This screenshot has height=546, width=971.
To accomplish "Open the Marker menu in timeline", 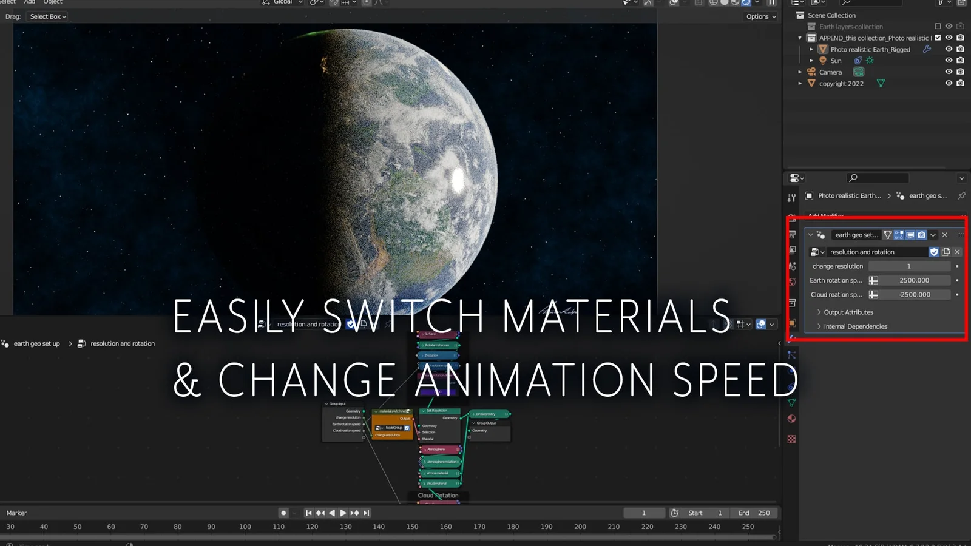I will point(16,513).
